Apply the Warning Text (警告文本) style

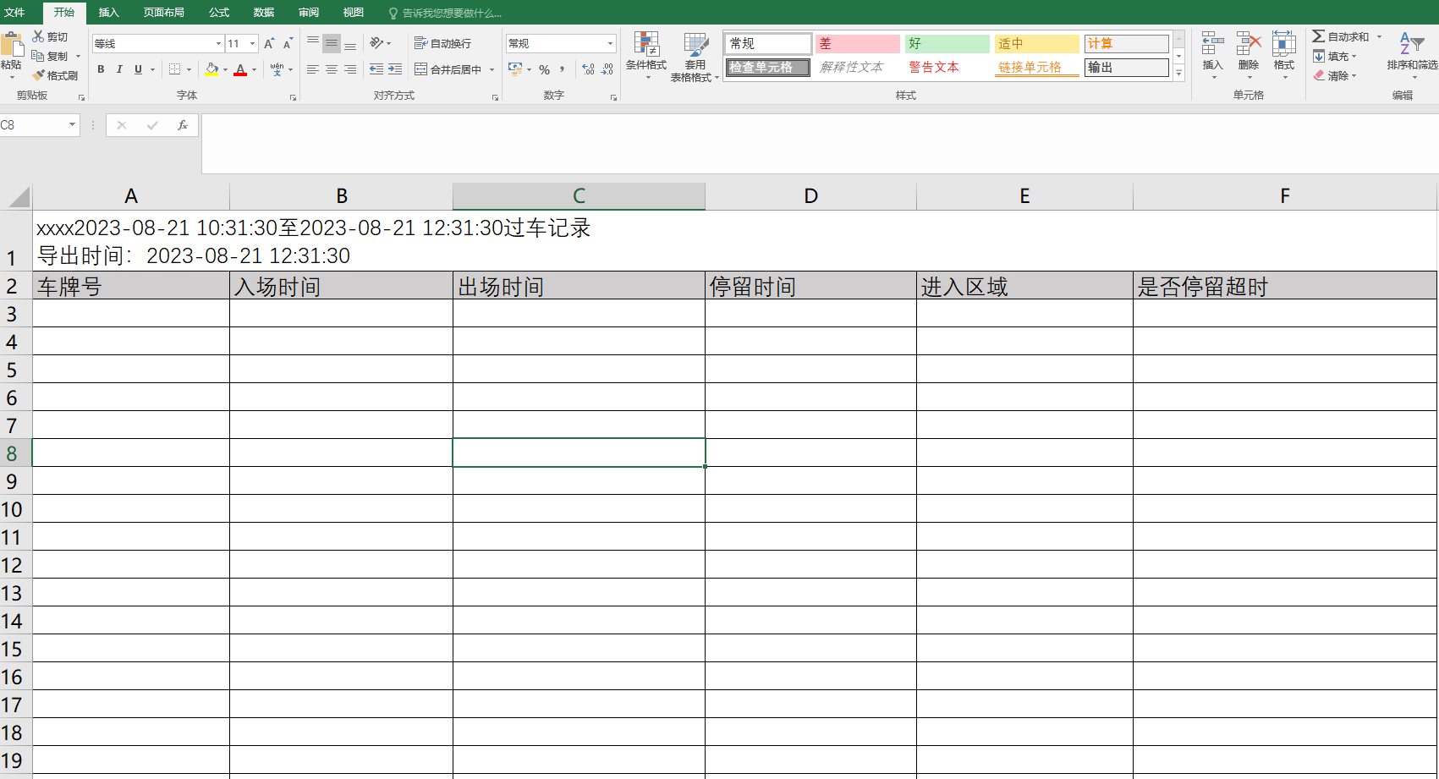pyautogui.click(x=947, y=67)
